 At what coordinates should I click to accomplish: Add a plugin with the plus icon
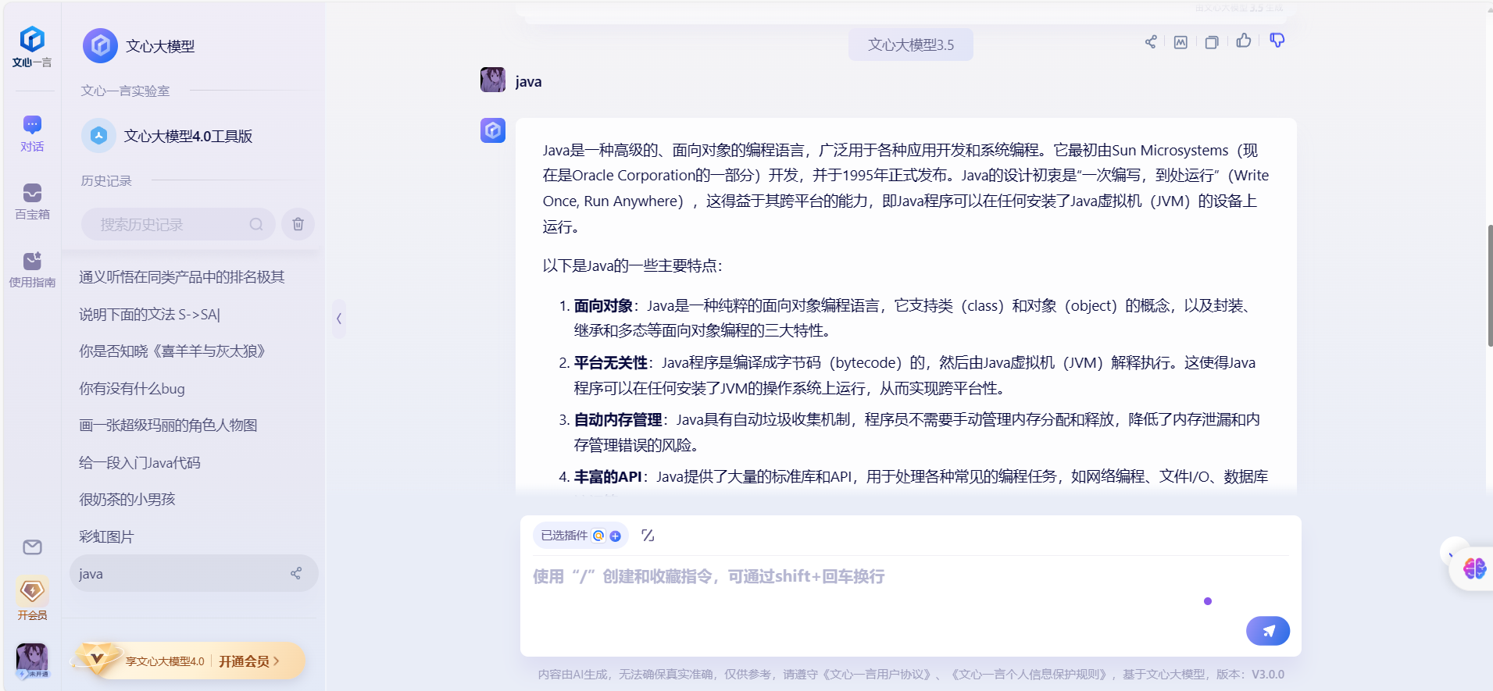pyautogui.click(x=616, y=536)
